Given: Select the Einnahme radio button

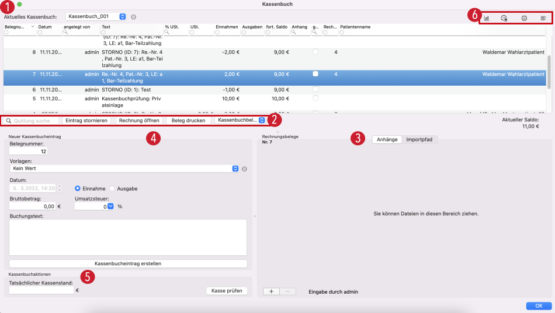Looking at the screenshot, I should [x=78, y=188].
